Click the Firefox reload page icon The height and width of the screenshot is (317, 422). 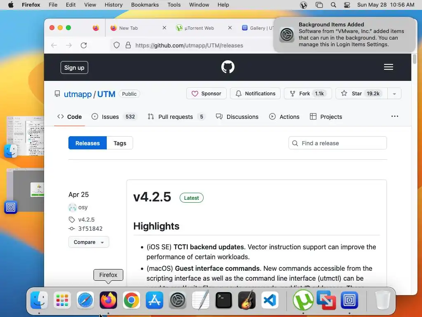click(84, 45)
